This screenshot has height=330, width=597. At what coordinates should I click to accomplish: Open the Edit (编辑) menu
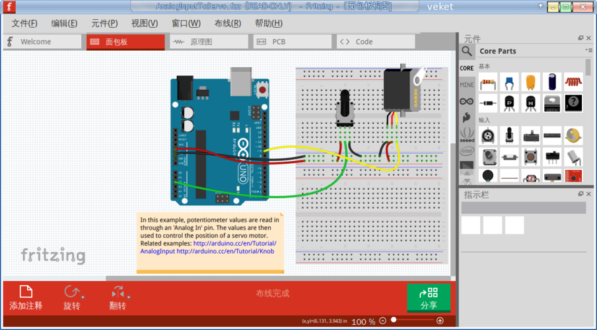coord(64,24)
